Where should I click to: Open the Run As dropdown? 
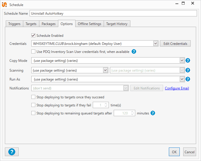(x=182, y=79)
